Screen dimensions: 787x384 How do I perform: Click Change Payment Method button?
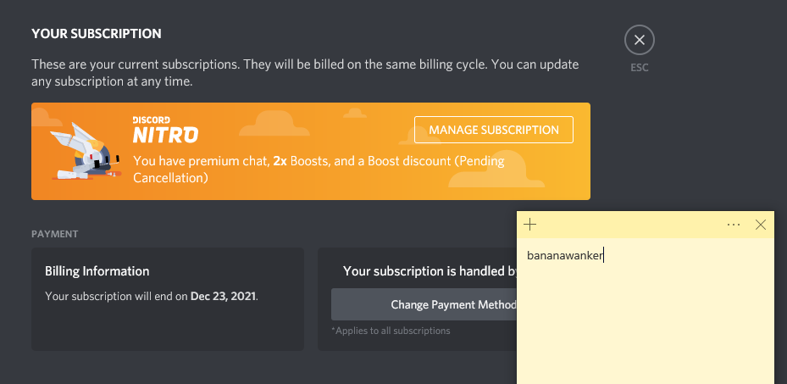pos(424,304)
